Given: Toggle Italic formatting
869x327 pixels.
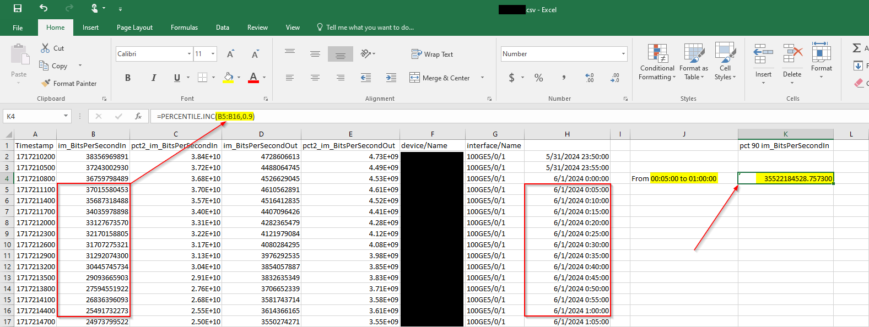Looking at the screenshot, I should pyautogui.click(x=153, y=78).
